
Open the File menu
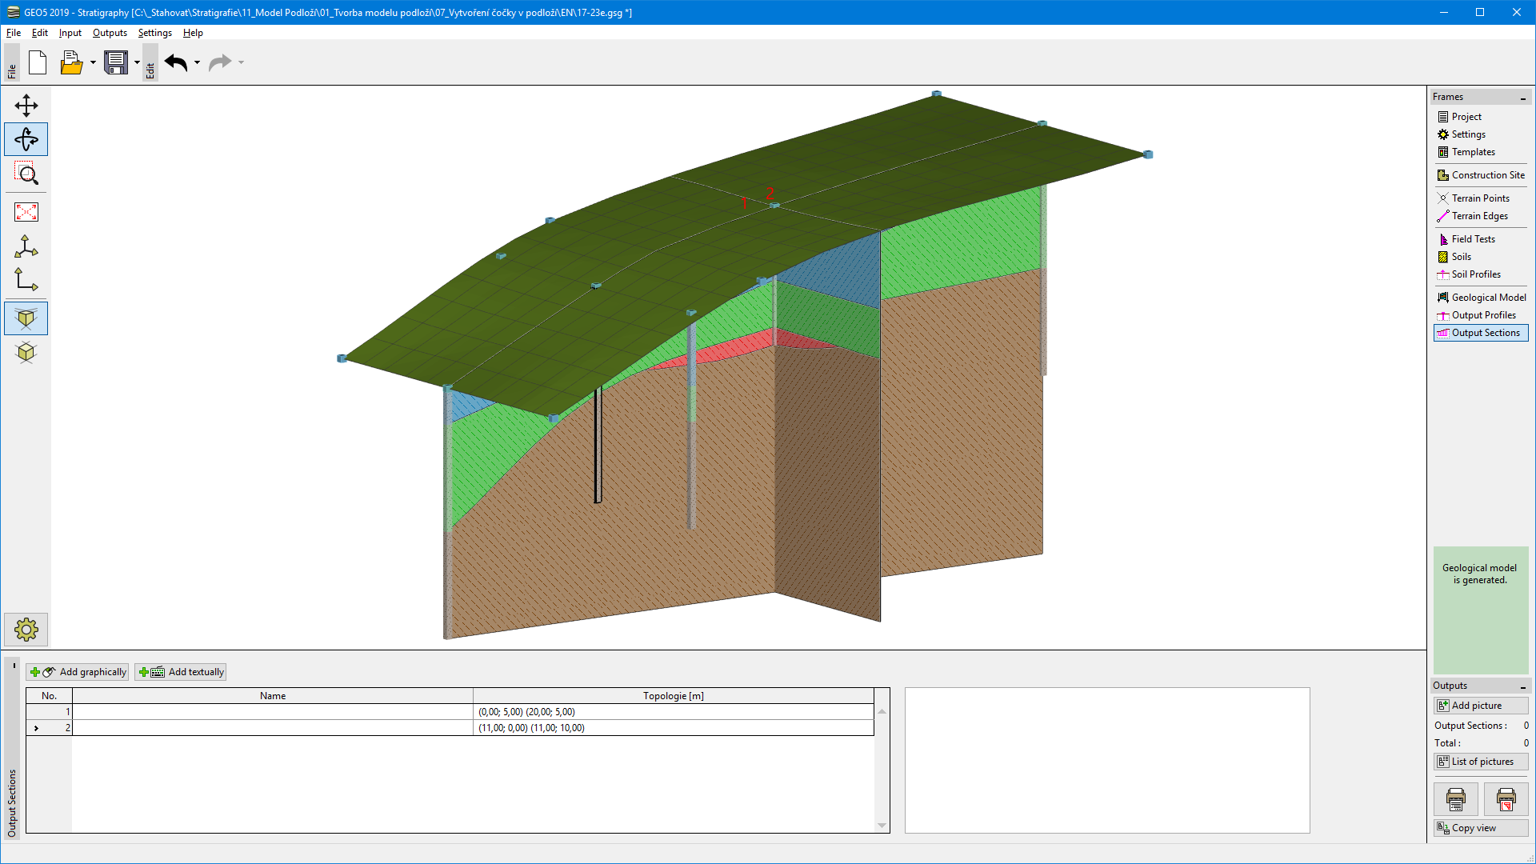(x=14, y=32)
